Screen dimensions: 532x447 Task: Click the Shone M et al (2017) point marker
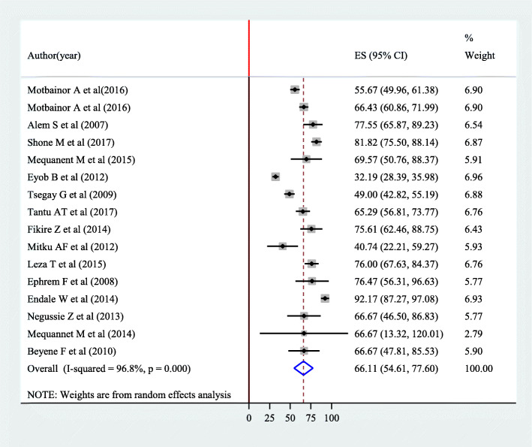[317, 142]
